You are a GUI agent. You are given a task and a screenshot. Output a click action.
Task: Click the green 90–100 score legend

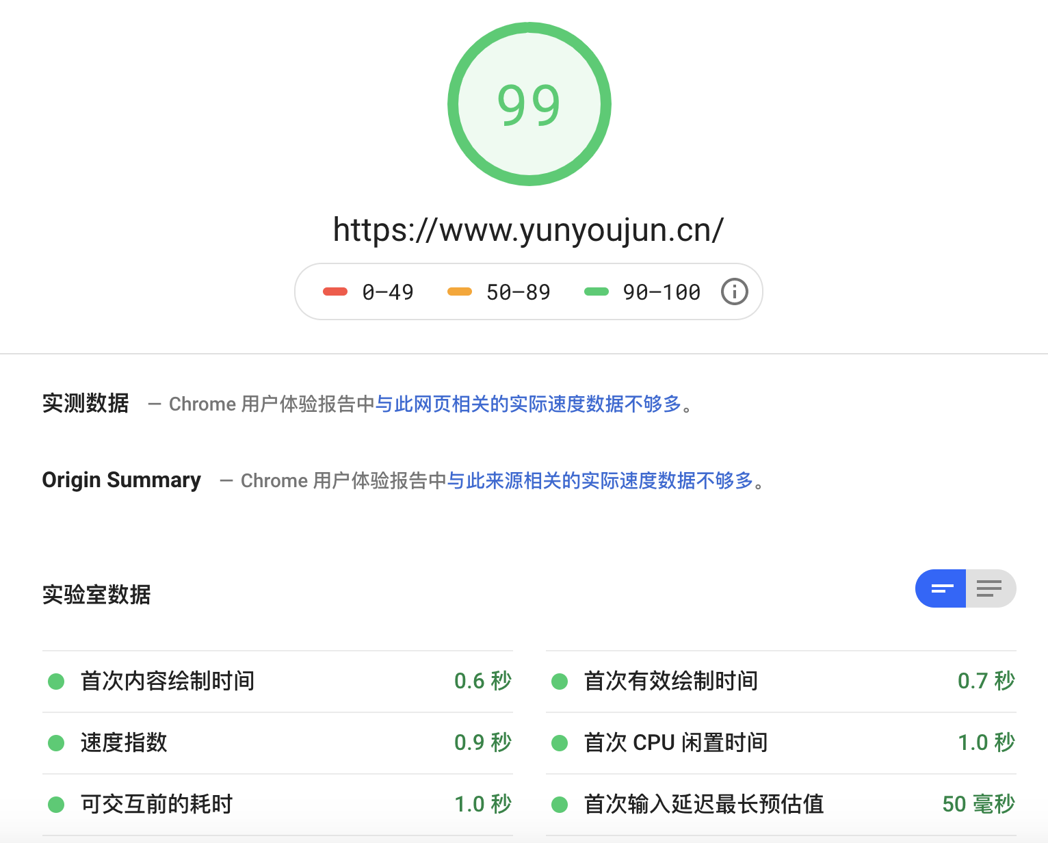point(642,292)
